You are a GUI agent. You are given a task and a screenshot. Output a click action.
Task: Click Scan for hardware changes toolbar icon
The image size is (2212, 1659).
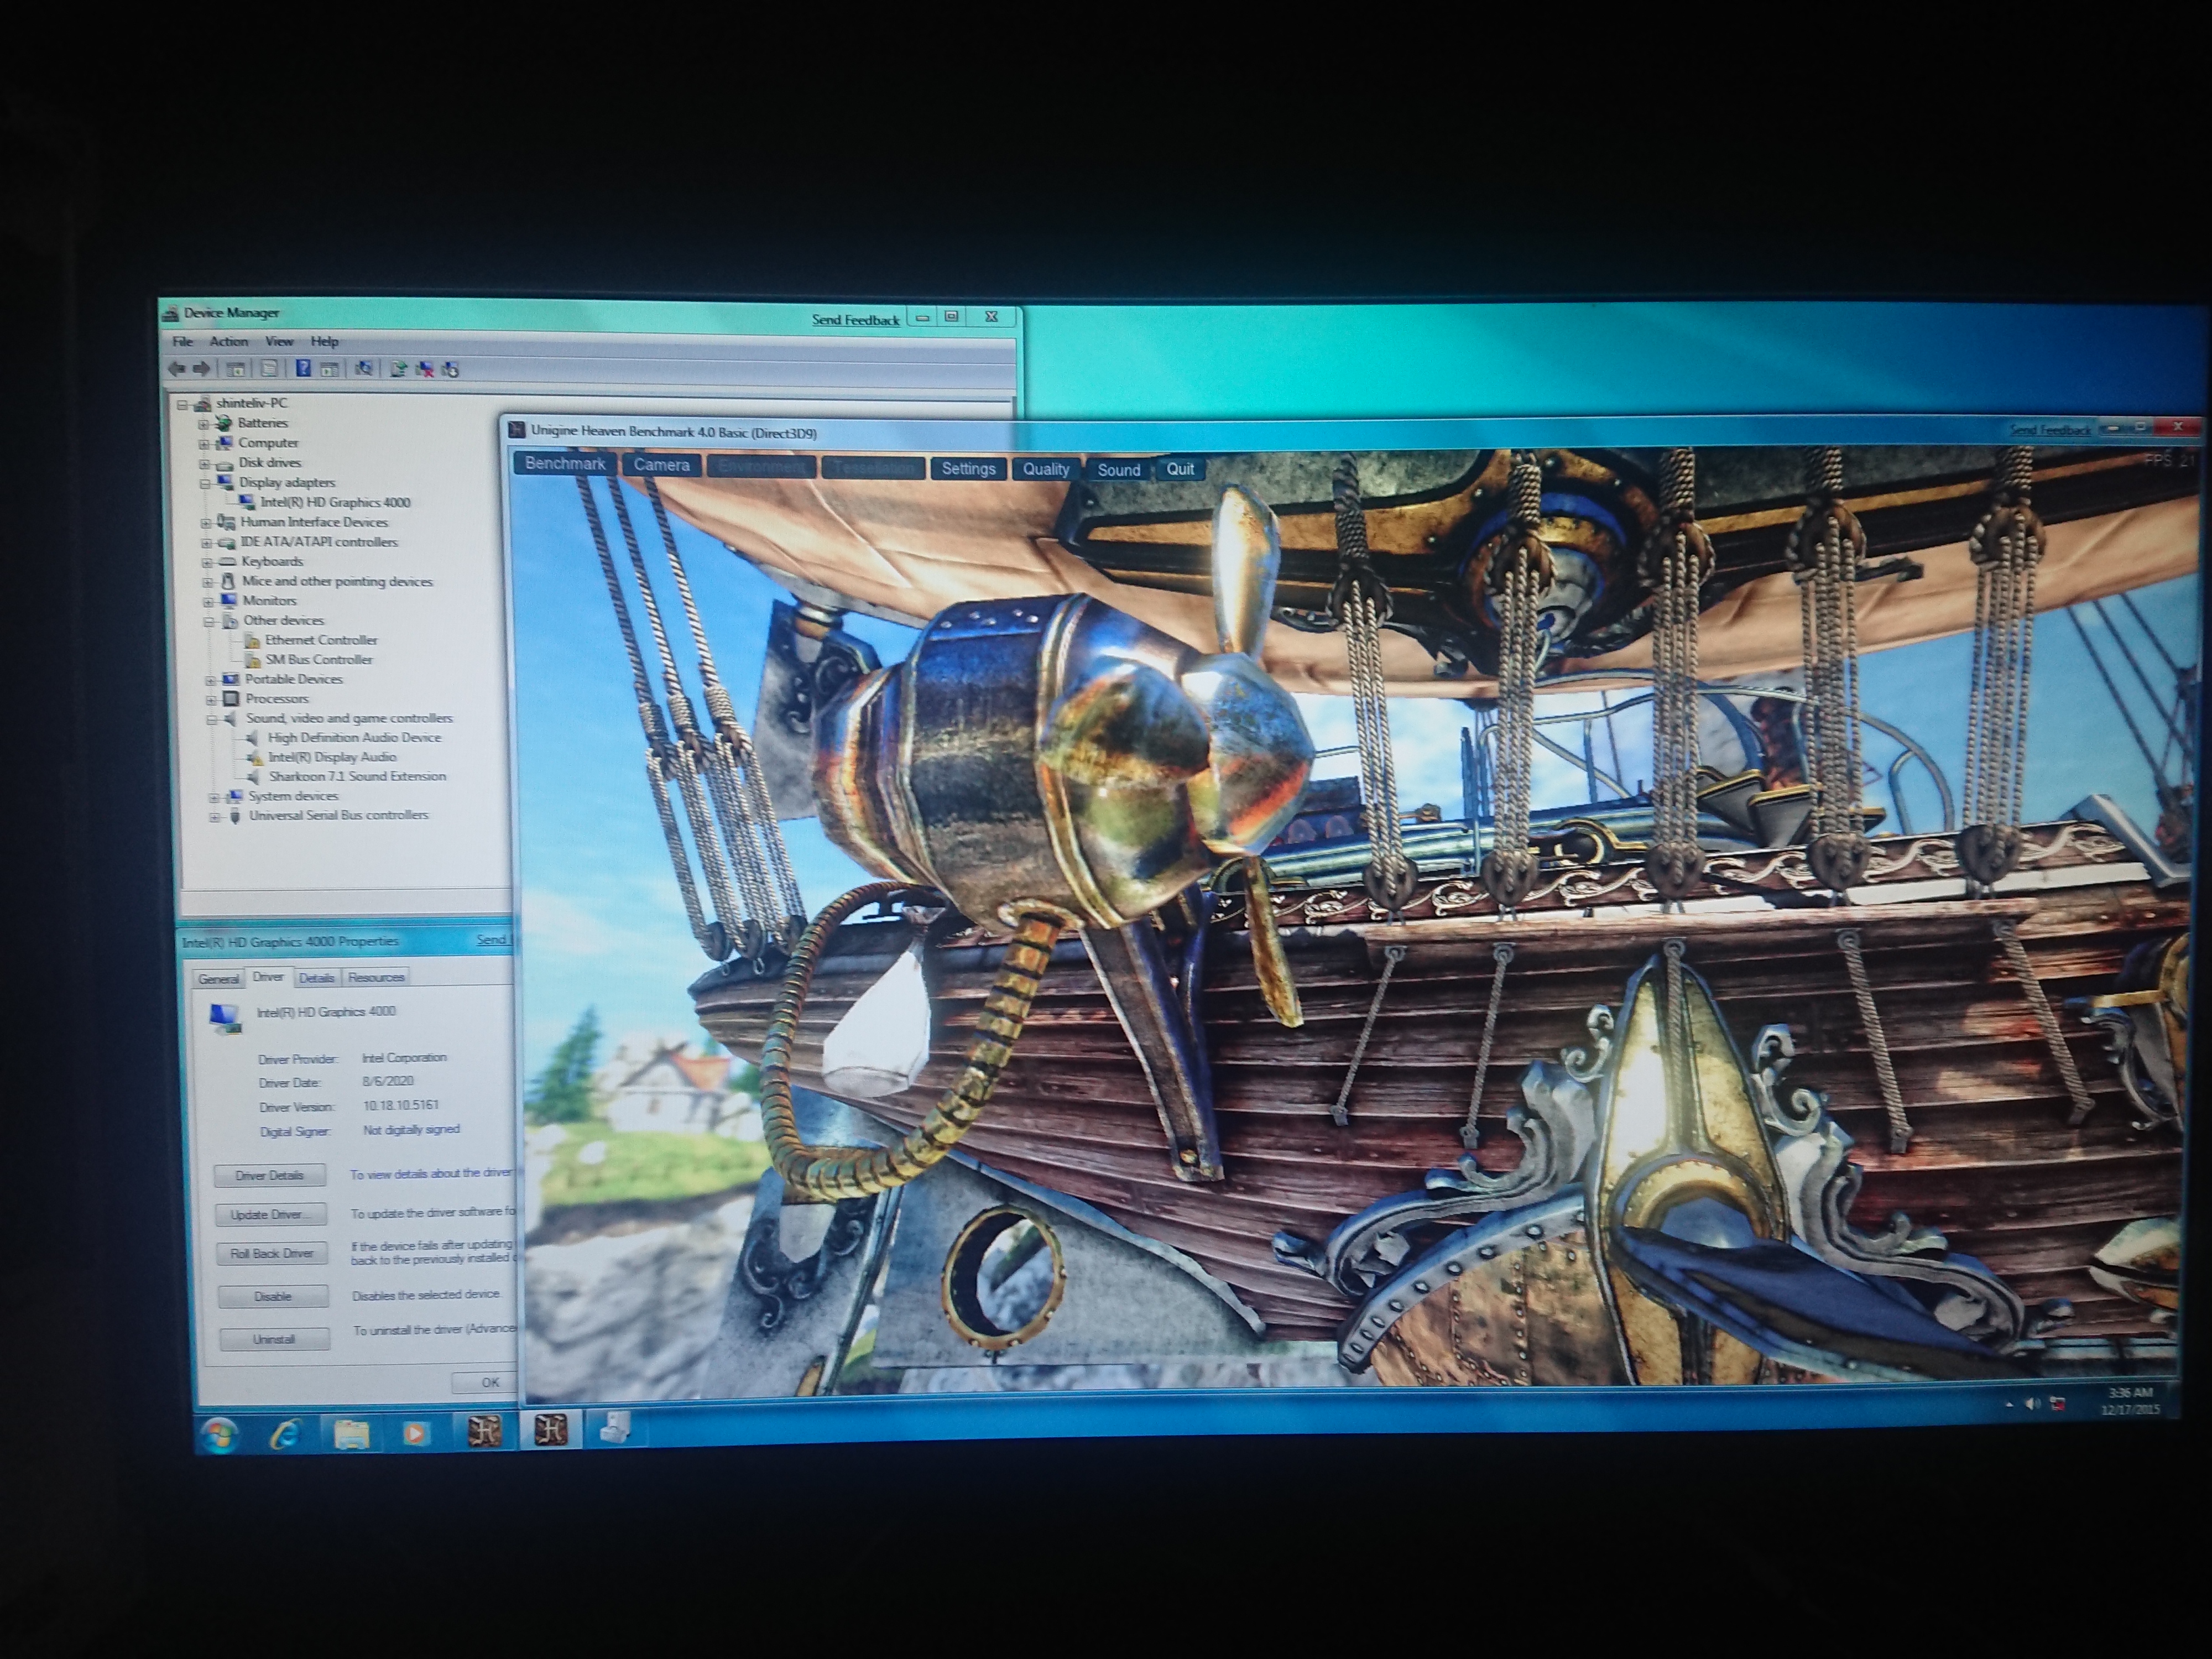click(x=364, y=369)
